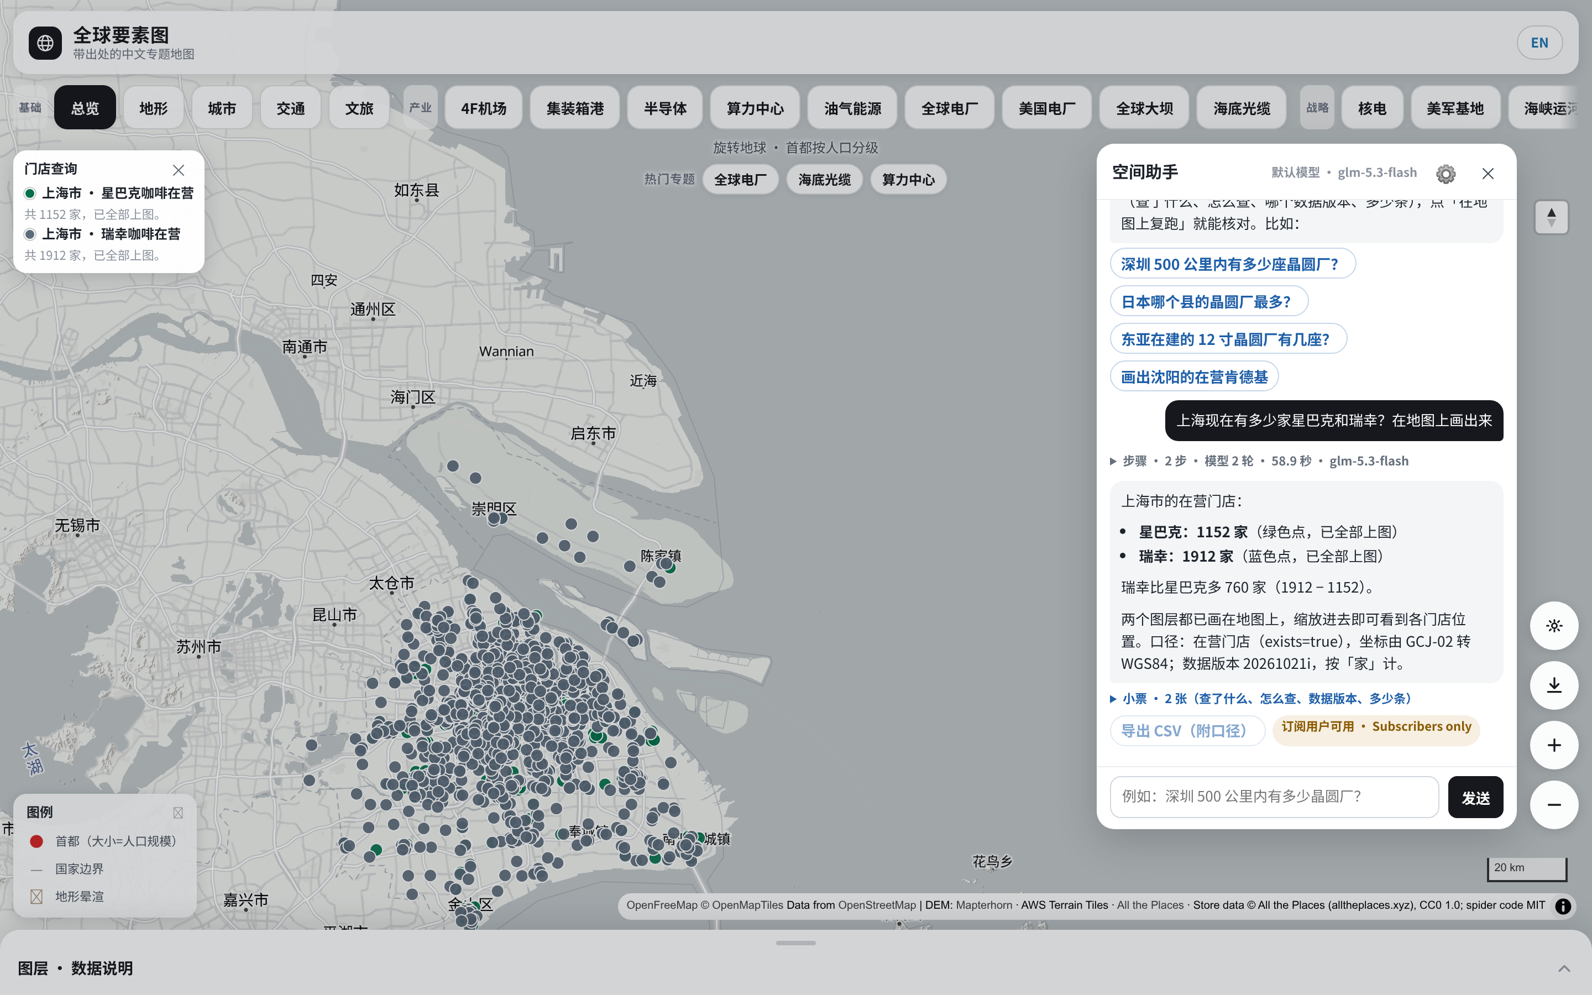Screen dimensions: 1592x995
Task: Click the red 首都 legend swatch
Action: [36, 841]
